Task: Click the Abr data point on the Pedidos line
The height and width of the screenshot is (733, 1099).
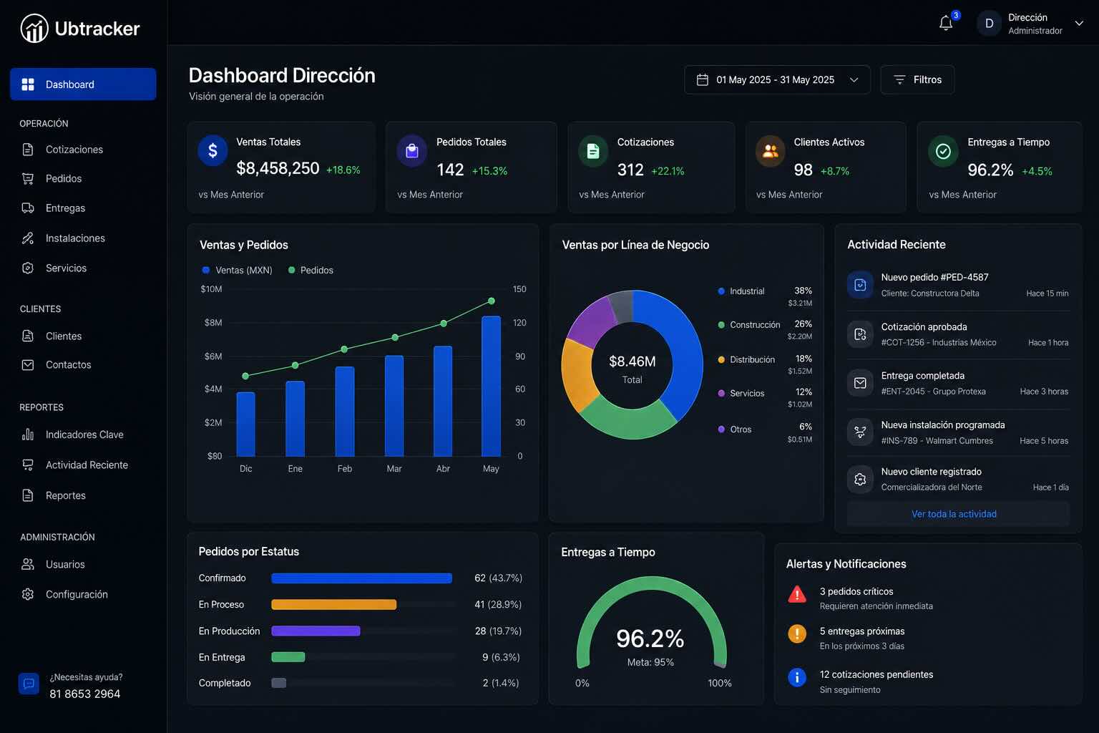Action: click(444, 324)
